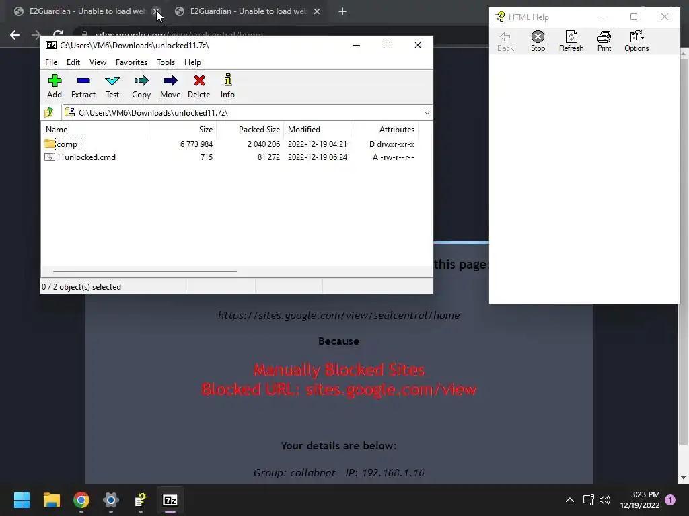Click Print in the HTML Help toolbar
This screenshot has height=516, width=689.
pos(604,42)
